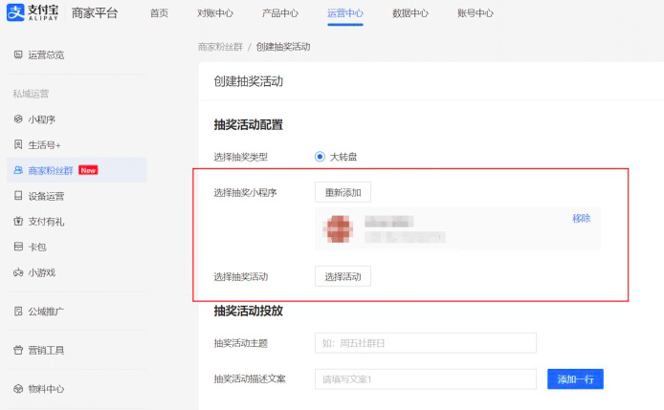Open 公域推广 in the sidebar
This screenshot has height=410, width=664.
[45, 312]
